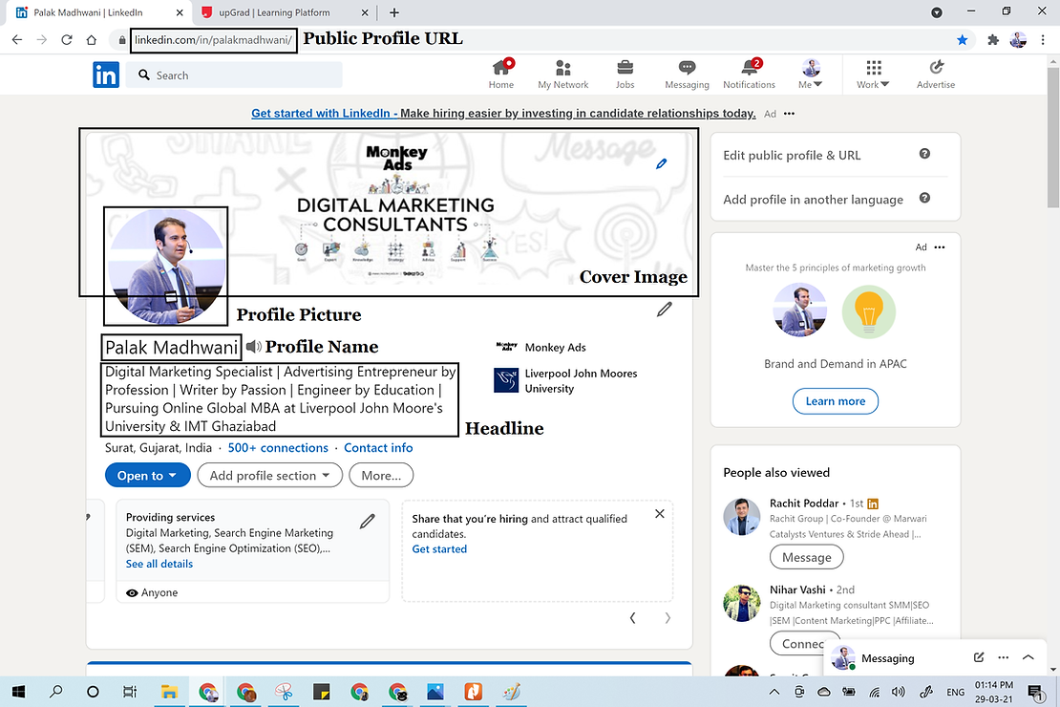
Task: Collapse the Messaging overlay panel
Action: click(1028, 657)
